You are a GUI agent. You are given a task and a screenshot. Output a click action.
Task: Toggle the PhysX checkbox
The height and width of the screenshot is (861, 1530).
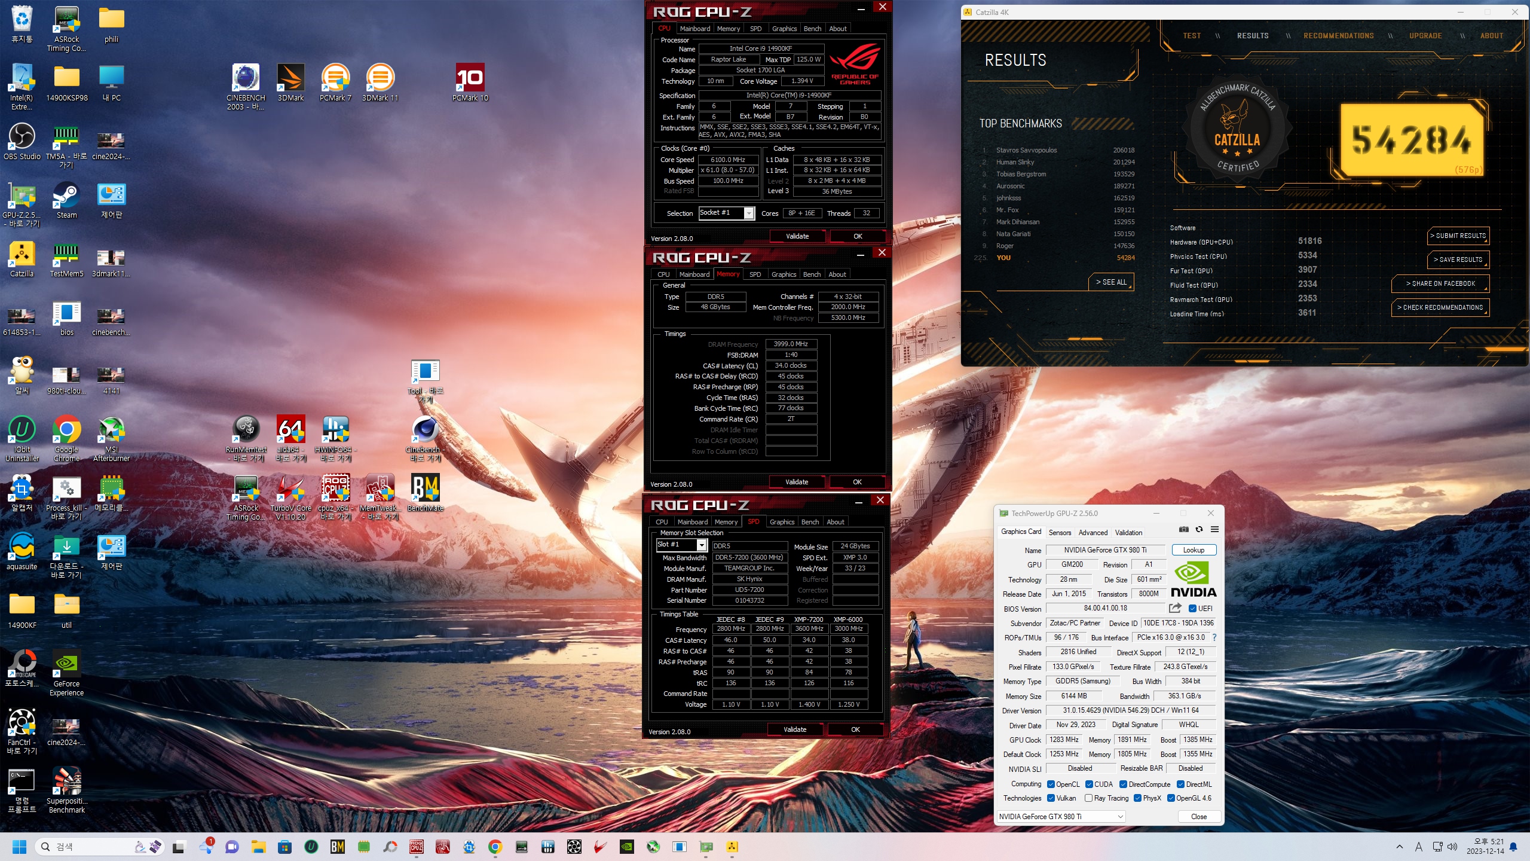(1137, 798)
